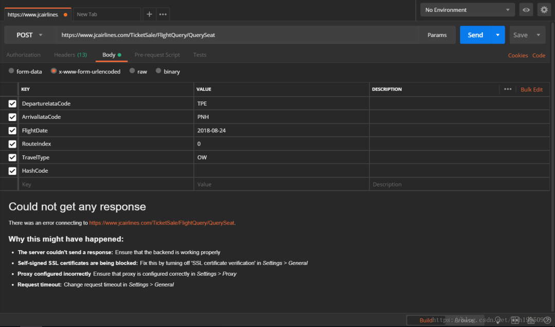Switch to the Headers (13) tab

pos(70,55)
